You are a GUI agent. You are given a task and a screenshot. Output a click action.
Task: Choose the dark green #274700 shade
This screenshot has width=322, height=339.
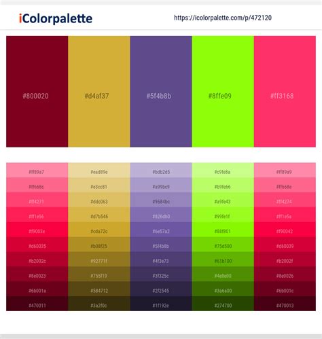[223, 304]
